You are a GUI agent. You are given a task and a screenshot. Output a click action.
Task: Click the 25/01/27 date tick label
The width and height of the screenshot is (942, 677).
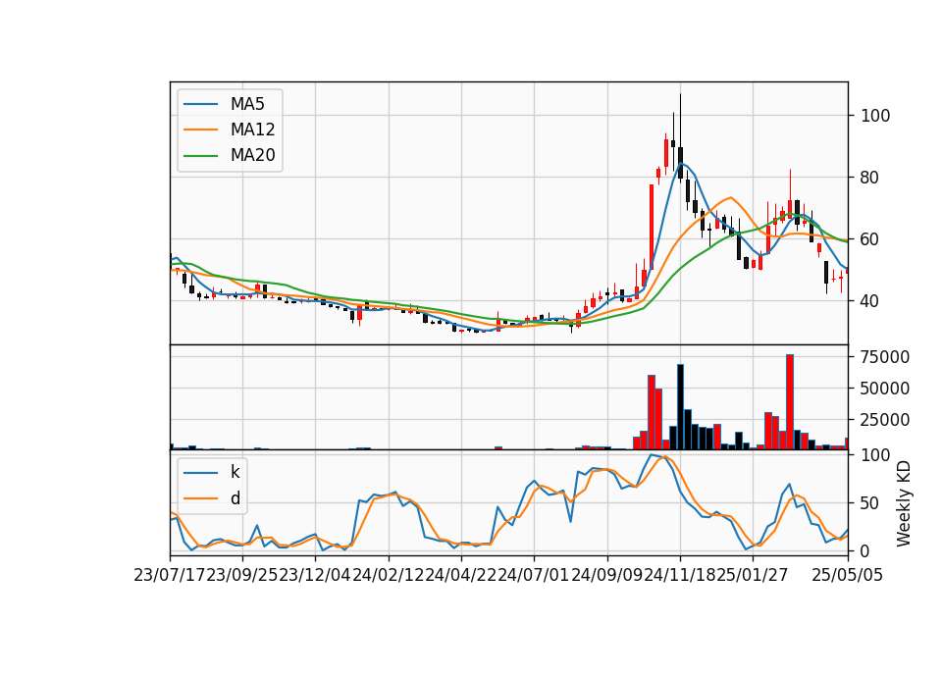point(753,575)
